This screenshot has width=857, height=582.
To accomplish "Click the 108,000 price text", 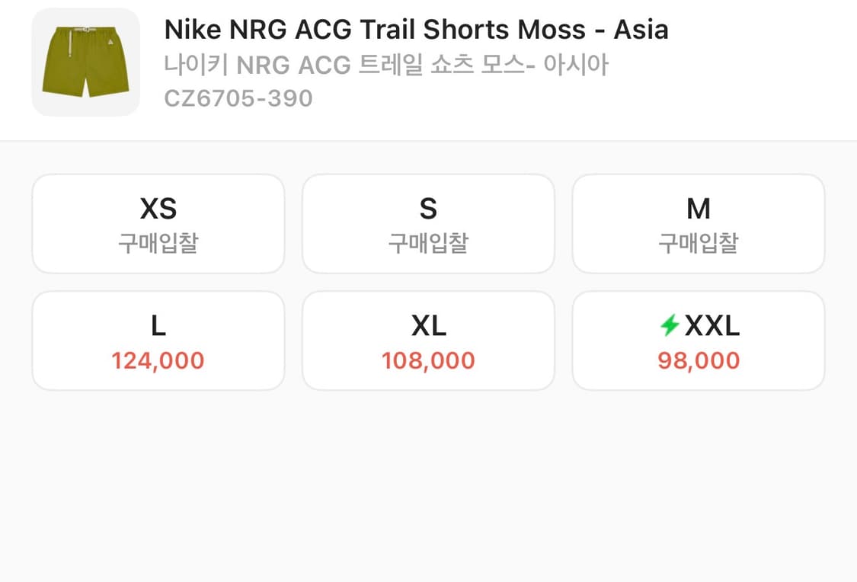I will pos(428,360).
